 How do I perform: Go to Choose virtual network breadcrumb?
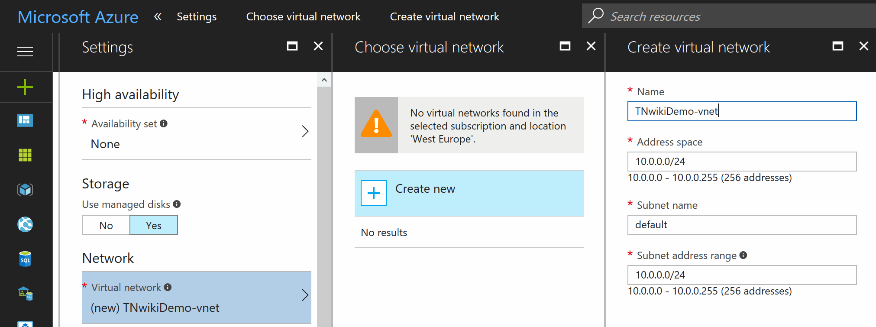coord(303,16)
